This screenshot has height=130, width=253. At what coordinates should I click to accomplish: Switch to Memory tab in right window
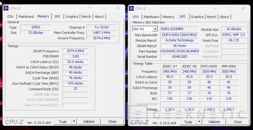point(168,17)
